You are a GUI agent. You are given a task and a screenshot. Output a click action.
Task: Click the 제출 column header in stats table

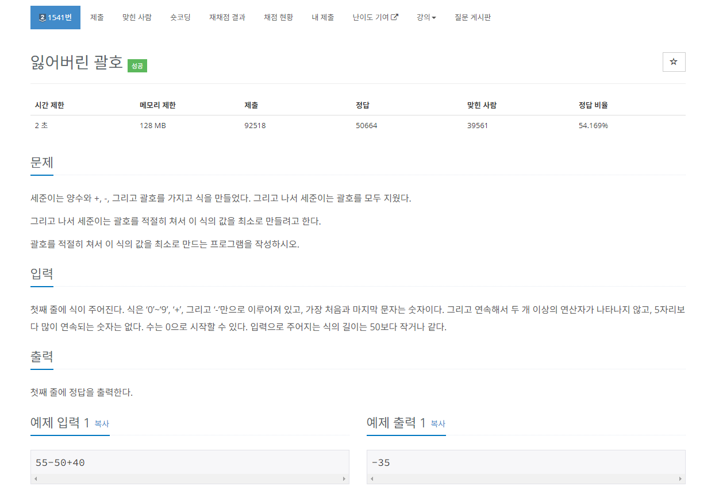(x=251, y=105)
